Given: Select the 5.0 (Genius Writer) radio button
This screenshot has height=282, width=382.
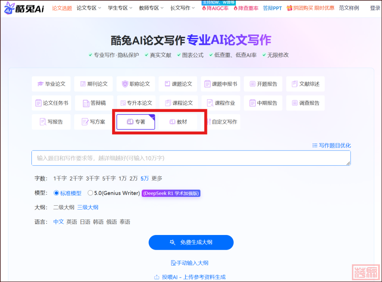Looking at the screenshot, I should click(x=91, y=193).
